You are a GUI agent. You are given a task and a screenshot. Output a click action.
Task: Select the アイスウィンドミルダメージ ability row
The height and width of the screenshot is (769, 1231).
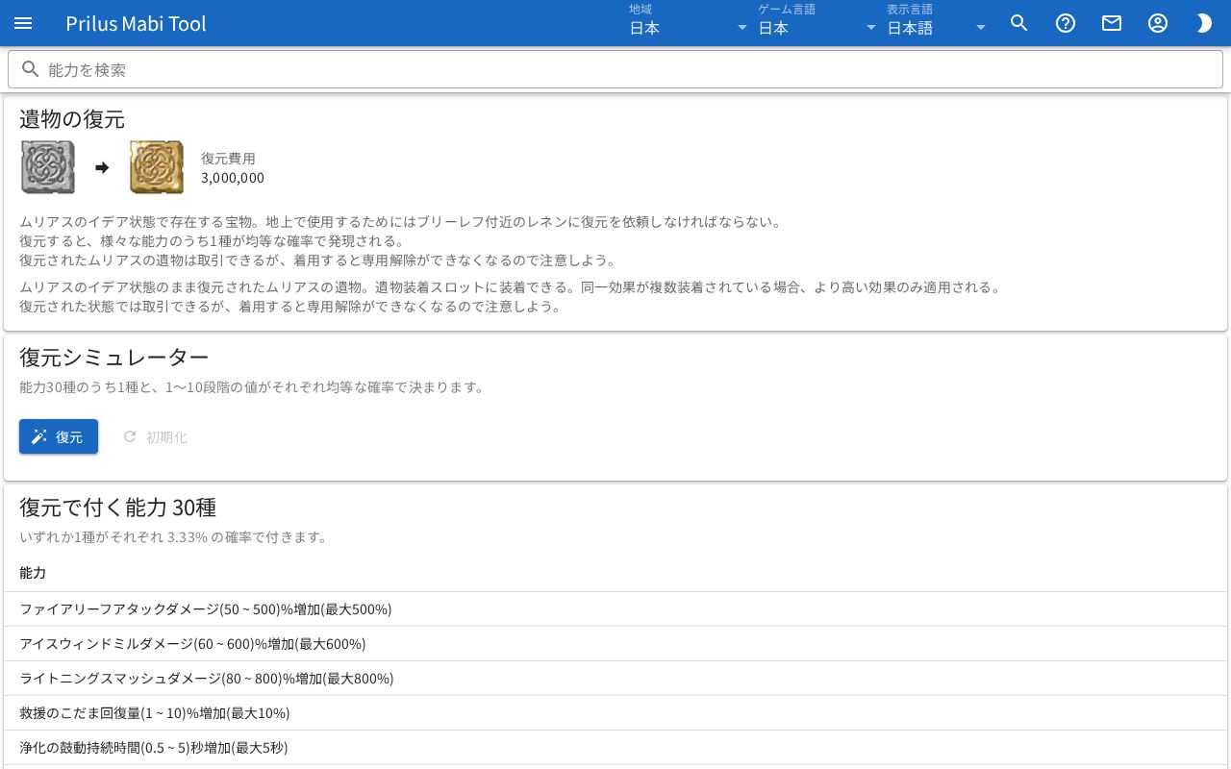coord(615,644)
